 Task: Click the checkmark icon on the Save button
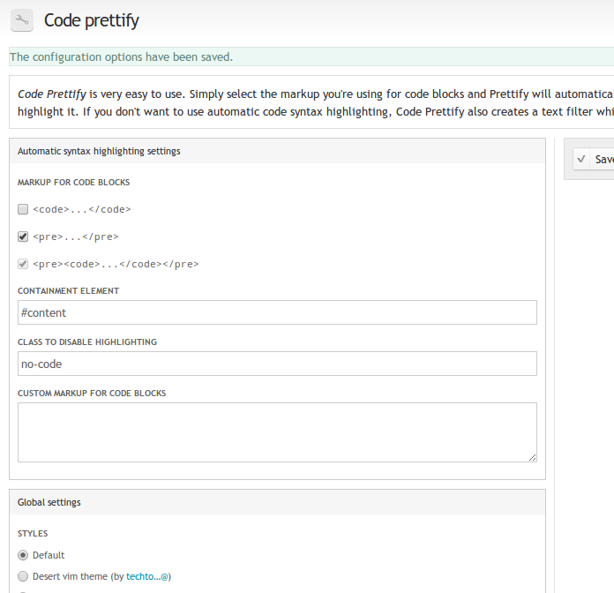(581, 159)
